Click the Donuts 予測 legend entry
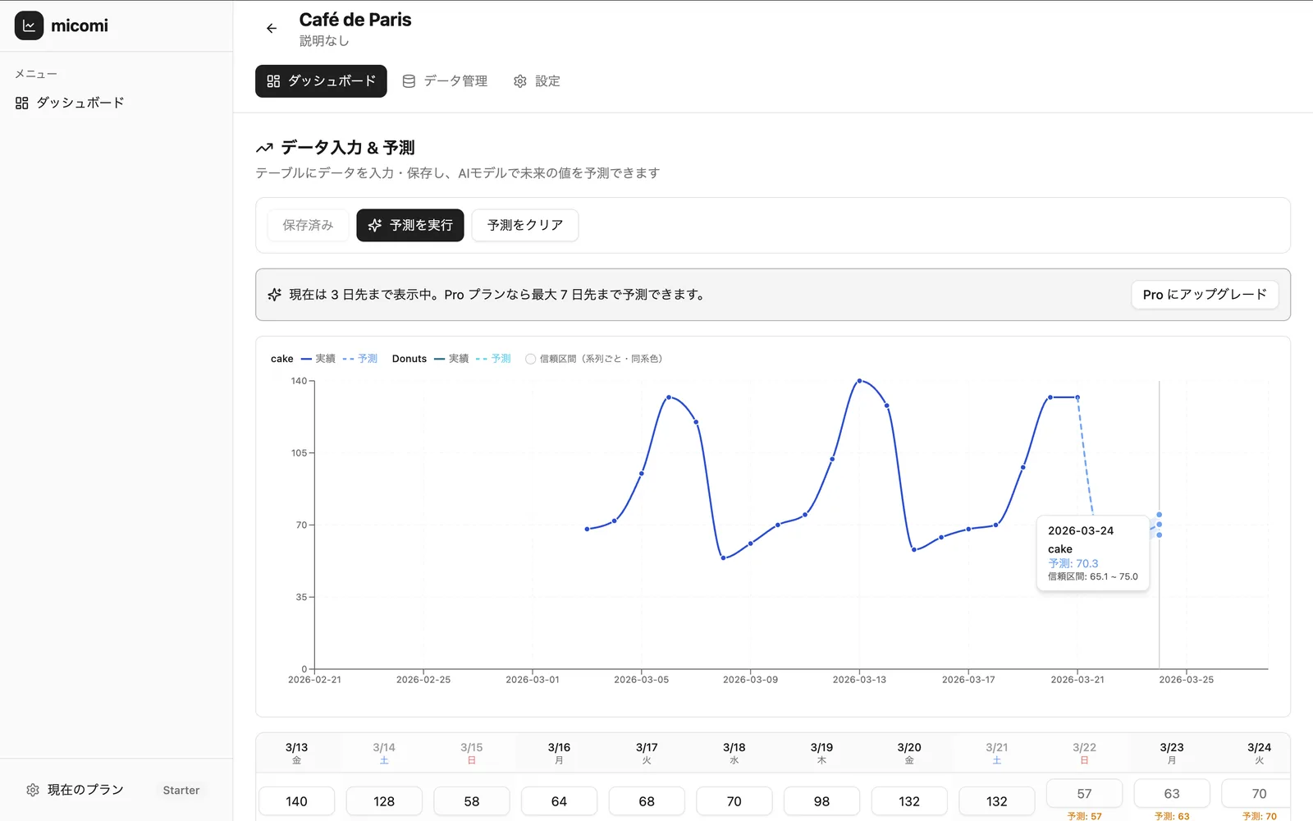 tap(493, 359)
